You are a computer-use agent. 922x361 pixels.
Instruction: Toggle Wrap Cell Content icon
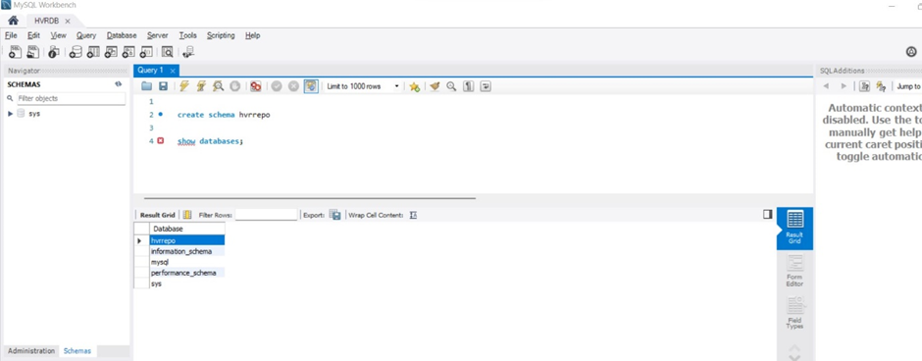pyautogui.click(x=413, y=215)
